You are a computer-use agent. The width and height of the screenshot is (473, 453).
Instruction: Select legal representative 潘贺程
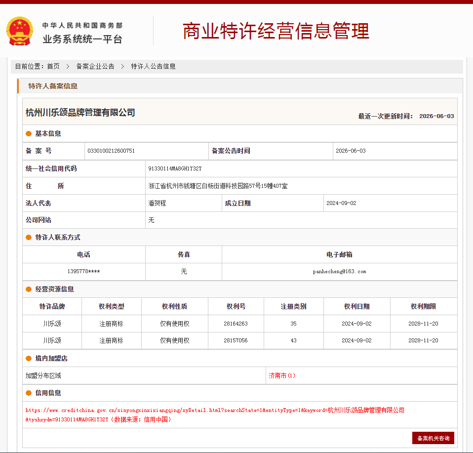[x=157, y=204]
